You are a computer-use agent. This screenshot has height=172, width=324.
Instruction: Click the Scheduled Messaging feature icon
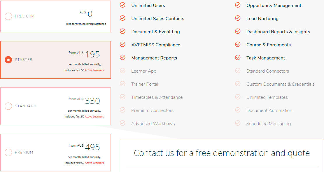(238, 123)
